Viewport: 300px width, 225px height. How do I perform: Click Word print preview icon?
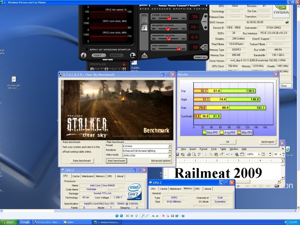[194, 154]
